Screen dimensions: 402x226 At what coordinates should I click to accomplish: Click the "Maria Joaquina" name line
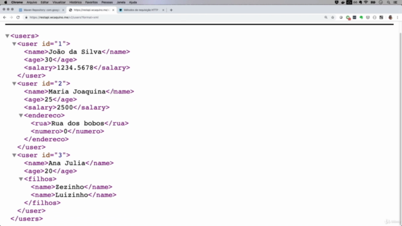point(79,92)
